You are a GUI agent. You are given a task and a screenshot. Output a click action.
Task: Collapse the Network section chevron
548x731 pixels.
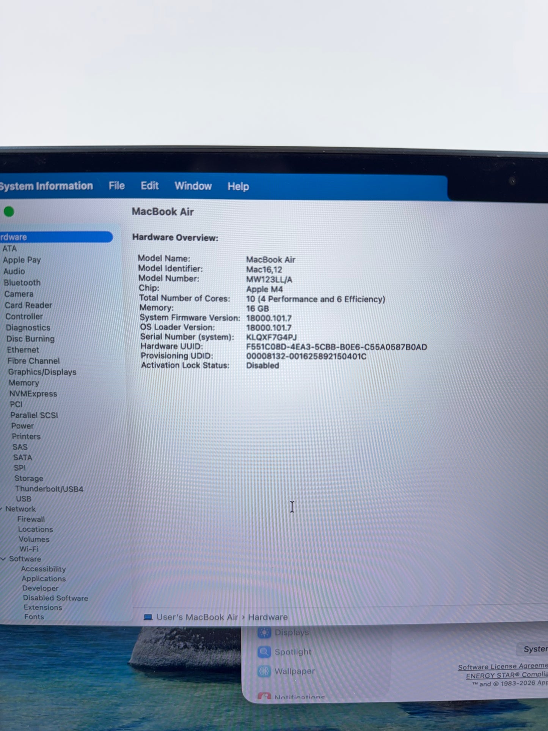click(x=1, y=508)
